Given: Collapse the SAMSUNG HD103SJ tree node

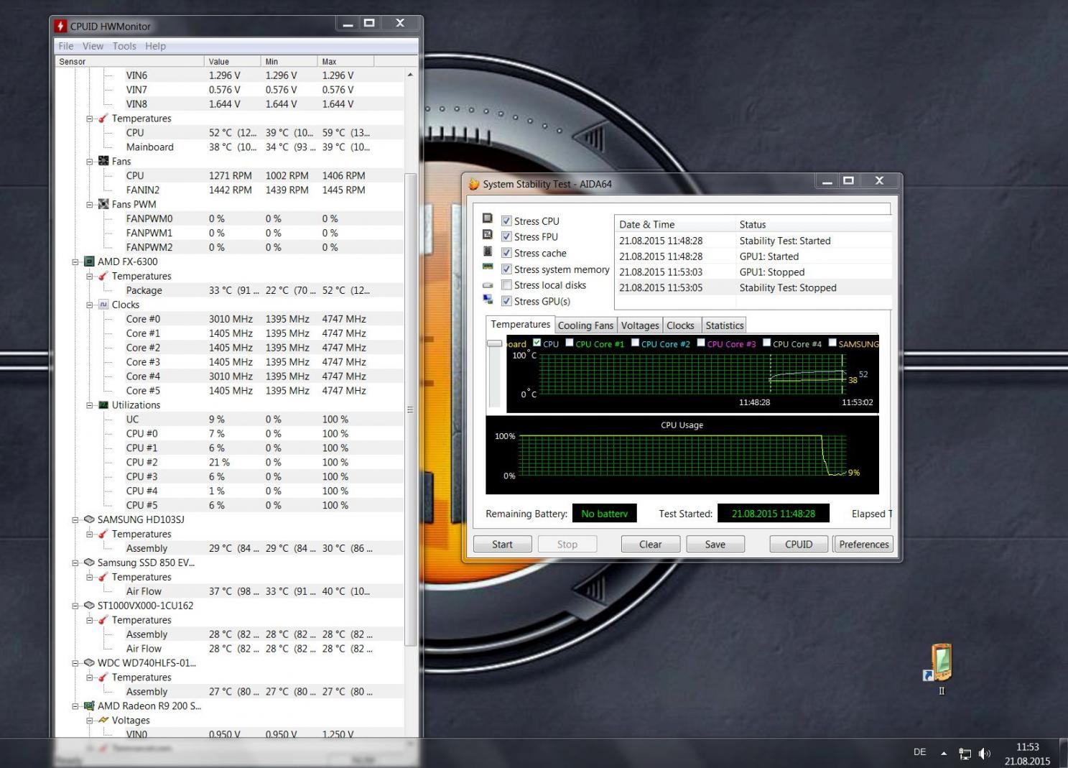Looking at the screenshot, I should coord(75,519).
